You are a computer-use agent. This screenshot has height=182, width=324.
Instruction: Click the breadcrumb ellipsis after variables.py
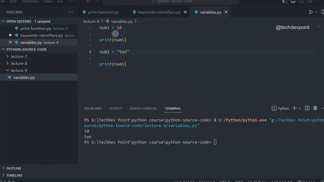pos(140,21)
